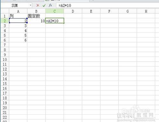Select column B header
159x122 pixels.
point(36,11)
